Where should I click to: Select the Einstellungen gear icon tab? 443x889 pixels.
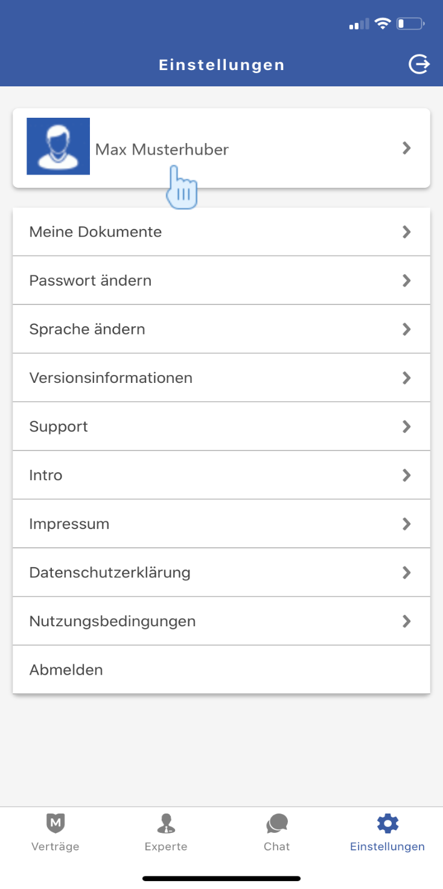[387, 823]
